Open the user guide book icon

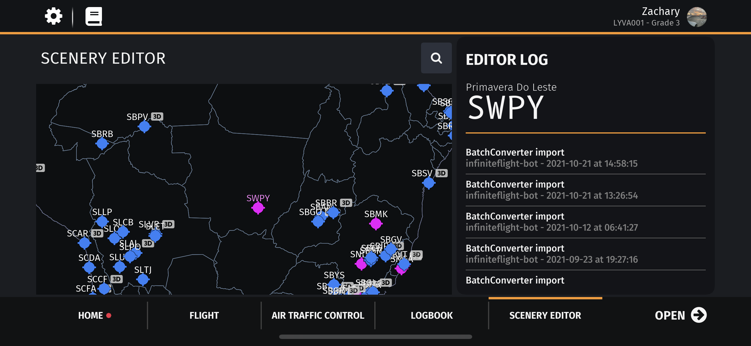94,16
